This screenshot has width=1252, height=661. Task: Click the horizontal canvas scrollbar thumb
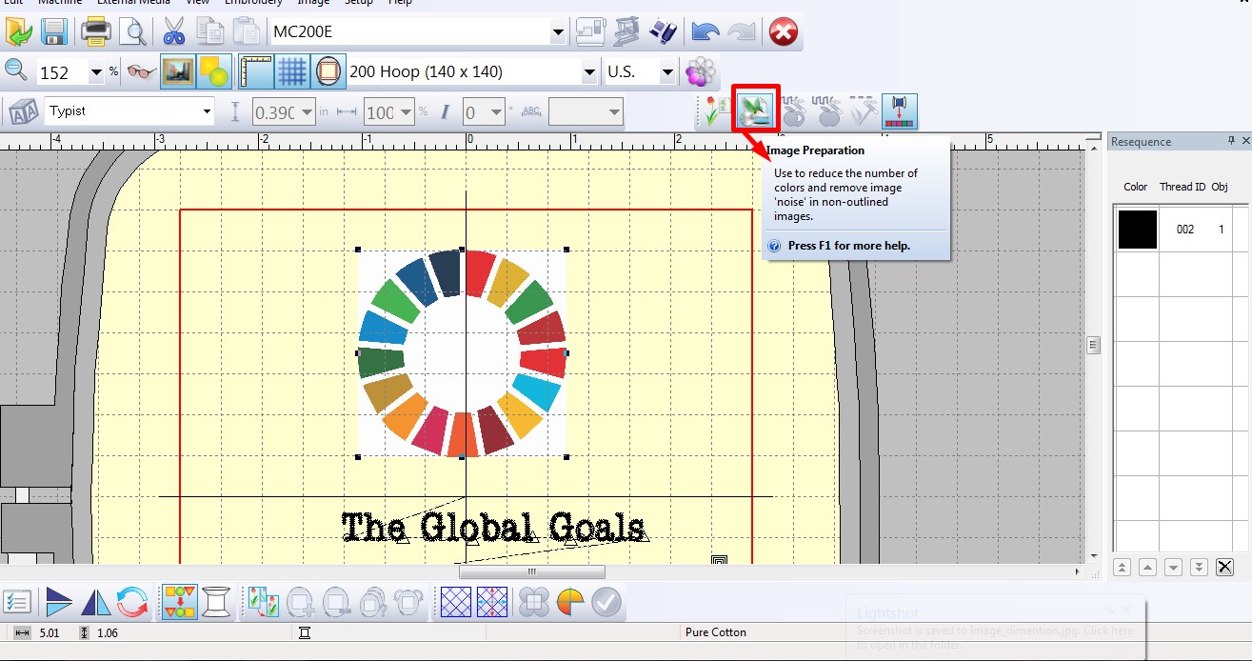531,571
